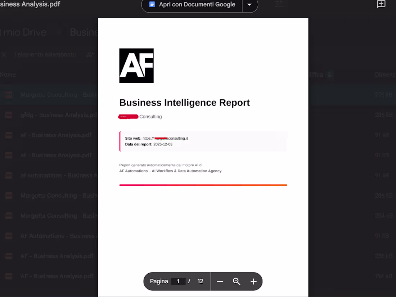Viewport: 396px width, 297px height.
Task: Sort files by the Dimensioni column
Action: 385,75
